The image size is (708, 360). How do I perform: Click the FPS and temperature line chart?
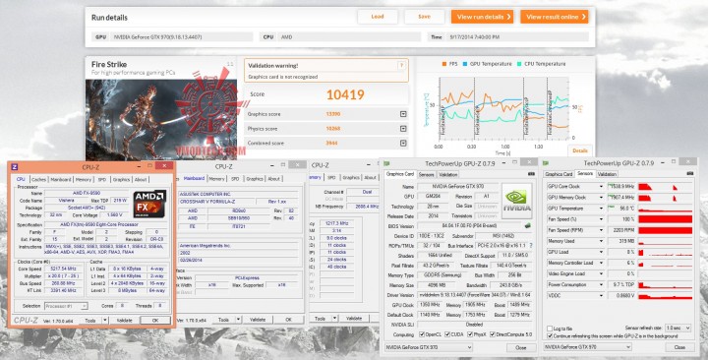[503, 107]
